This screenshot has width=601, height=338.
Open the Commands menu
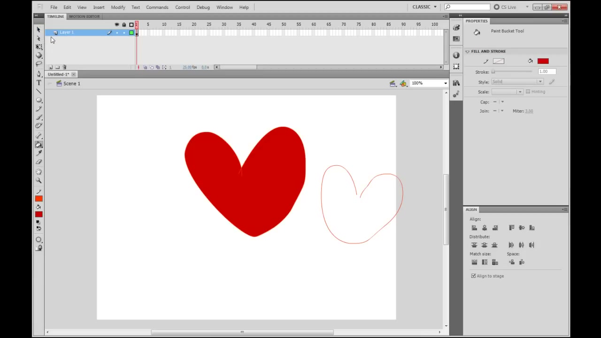coord(157,7)
